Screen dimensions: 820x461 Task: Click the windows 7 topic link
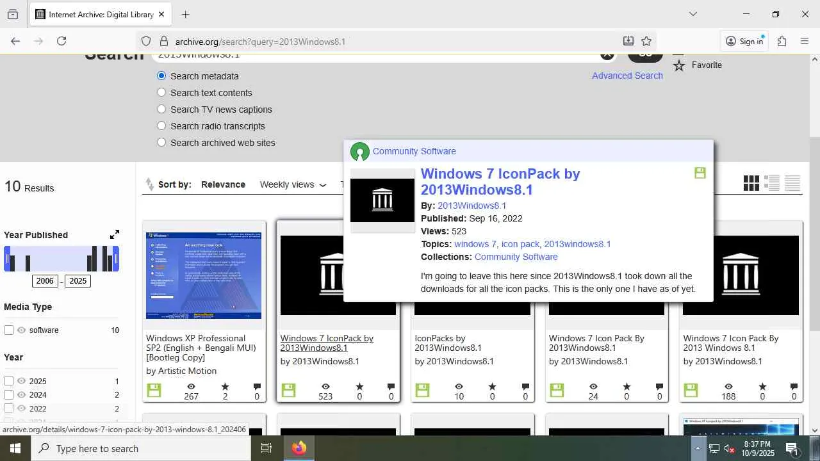[x=475, y=244]
